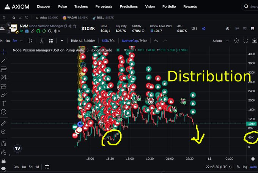Image resolution: width=258 pixels, height=173 pixels.
Task: Open the Axiom chart source dropdown
Action: pyautogui.click(x=220, y=41)
